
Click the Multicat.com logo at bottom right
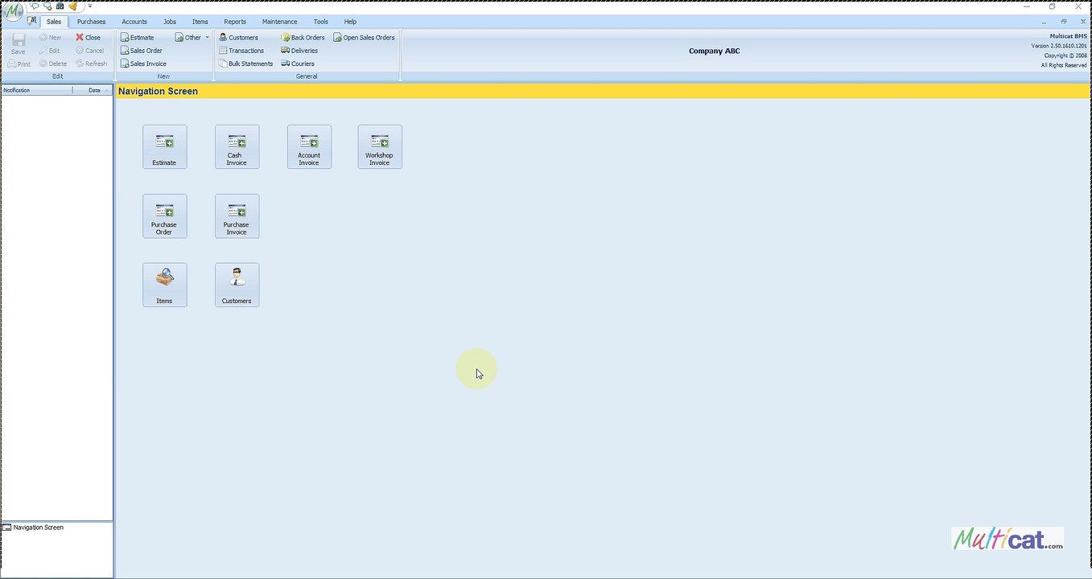click(x=1008, y=539)
